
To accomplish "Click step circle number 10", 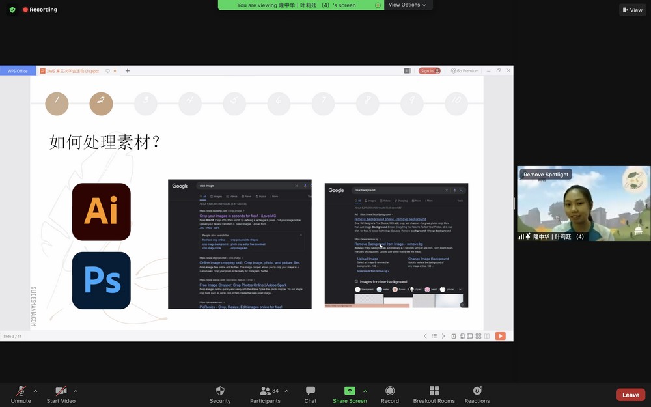I will (456, 104).
